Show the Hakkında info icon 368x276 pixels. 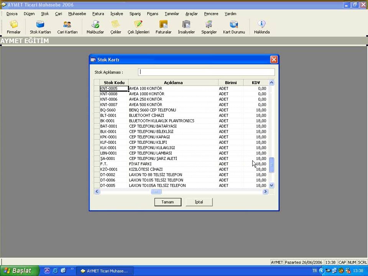point(262,27)
